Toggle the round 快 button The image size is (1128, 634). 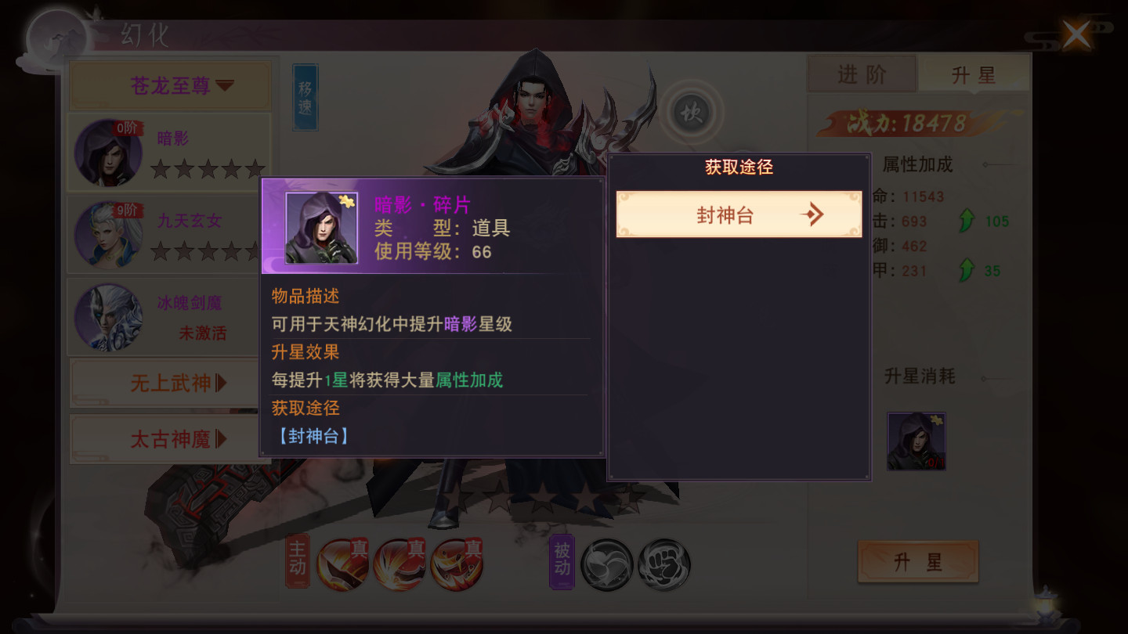690,114
